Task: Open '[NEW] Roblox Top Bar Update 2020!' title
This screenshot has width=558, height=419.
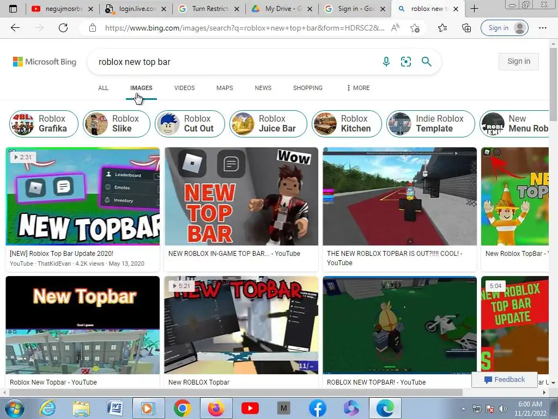Action: click(62, 253)
